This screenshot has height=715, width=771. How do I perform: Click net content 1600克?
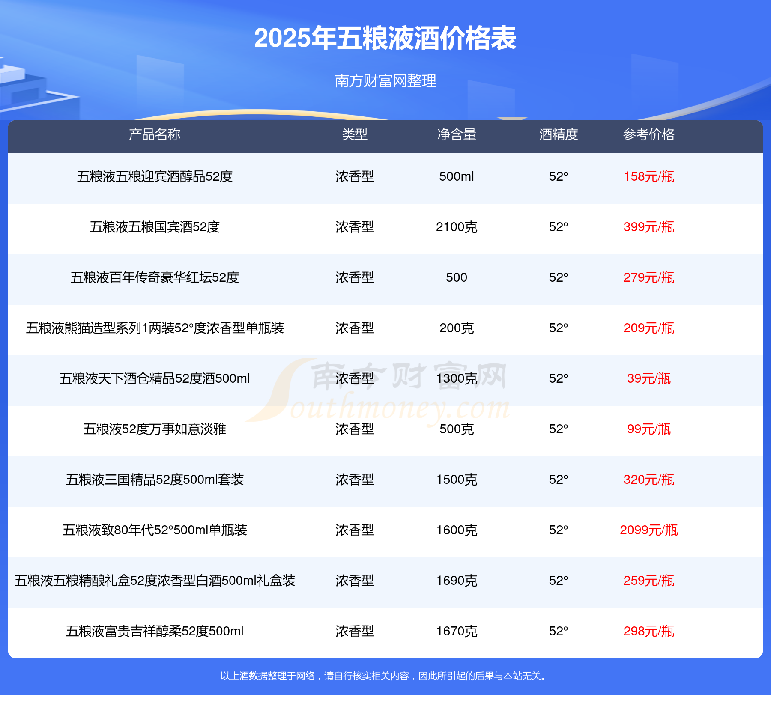457,530
